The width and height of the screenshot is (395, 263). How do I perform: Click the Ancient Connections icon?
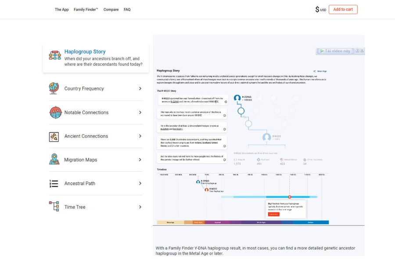coord(54,136)
